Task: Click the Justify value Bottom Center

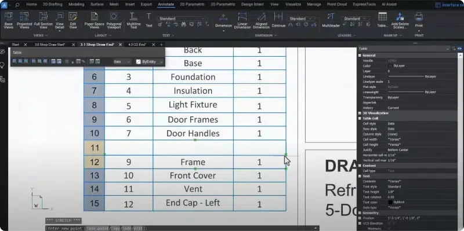Action: [398, 150]
